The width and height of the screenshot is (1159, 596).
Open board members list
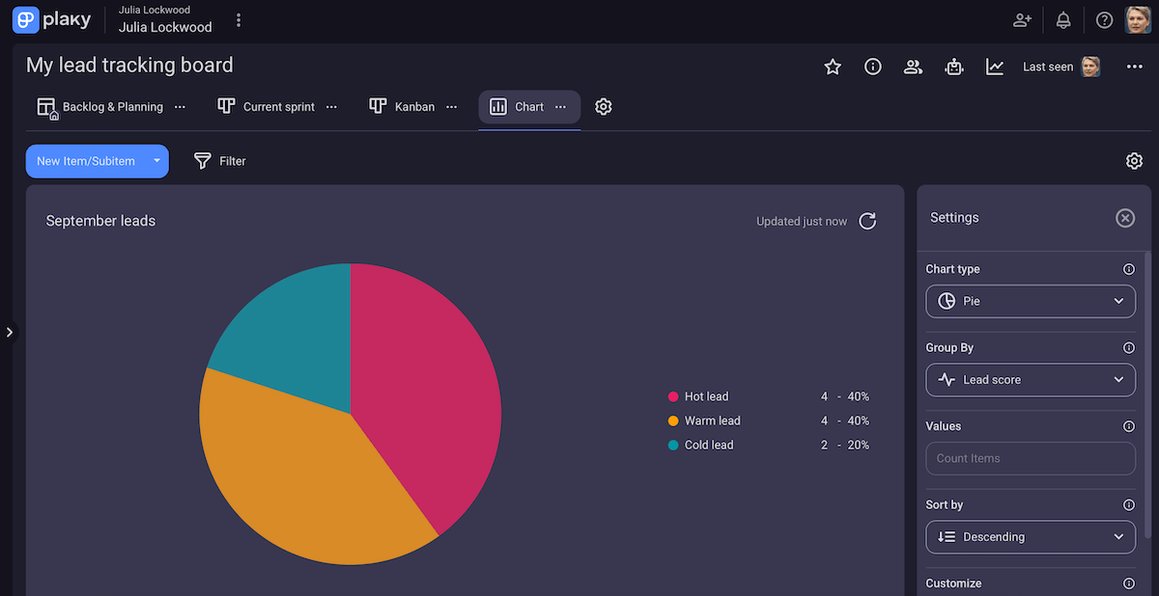914,67
